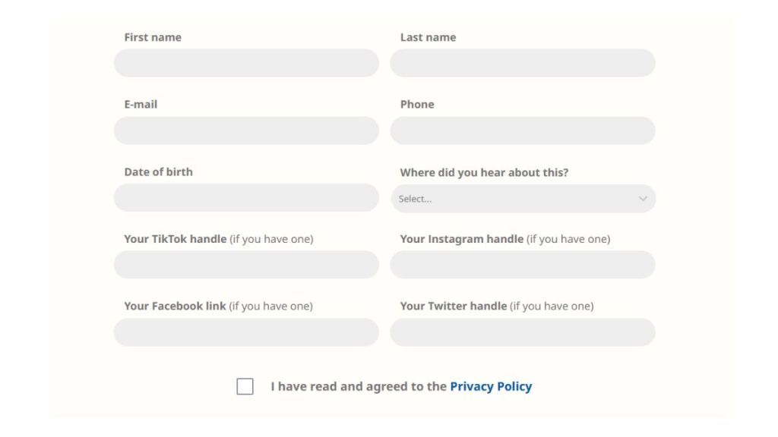
Task: Click the Date of birth field
Action: [246, 198]
